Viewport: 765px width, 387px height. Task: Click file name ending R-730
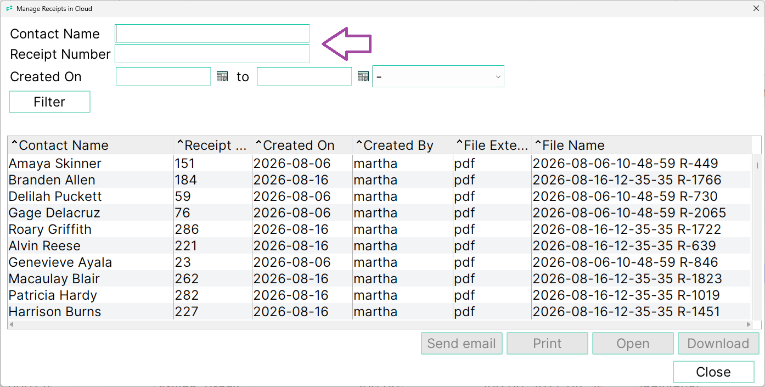[x=625, y=197]
